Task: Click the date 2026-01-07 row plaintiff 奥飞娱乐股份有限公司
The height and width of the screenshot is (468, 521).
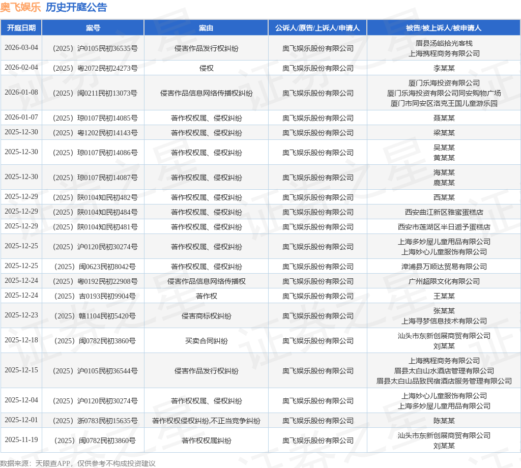Action: tap(317, 118)
